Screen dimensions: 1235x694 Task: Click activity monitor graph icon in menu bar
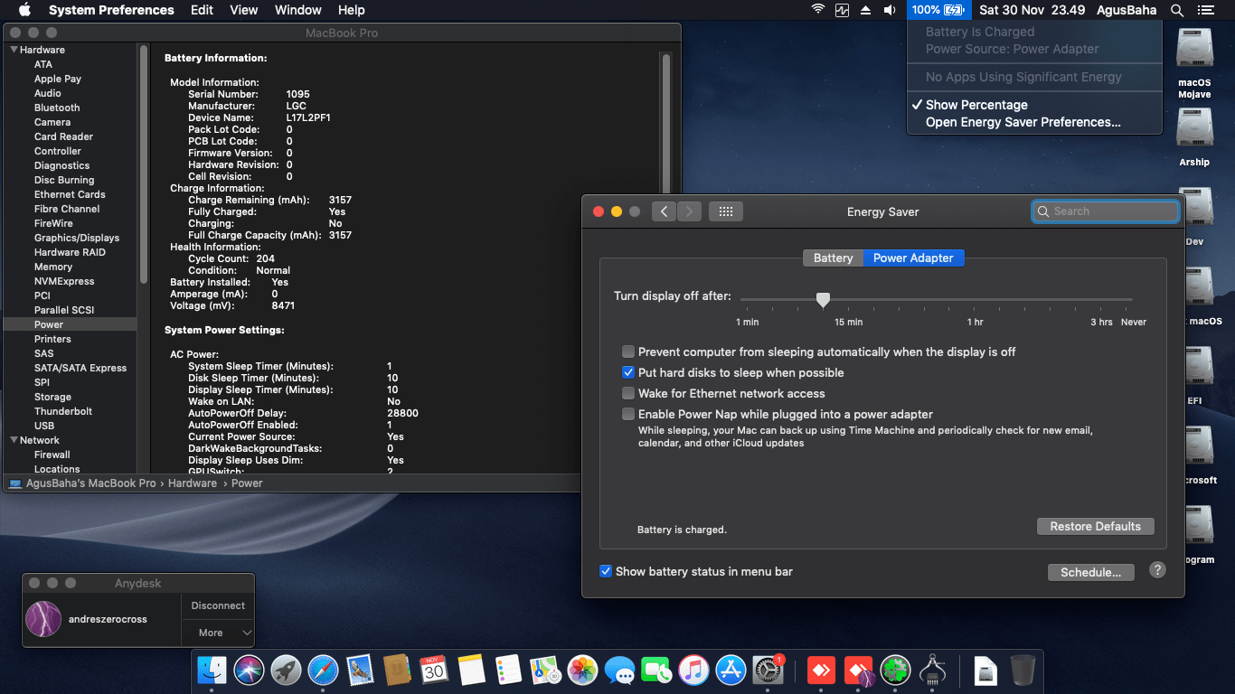click(842, 10)
